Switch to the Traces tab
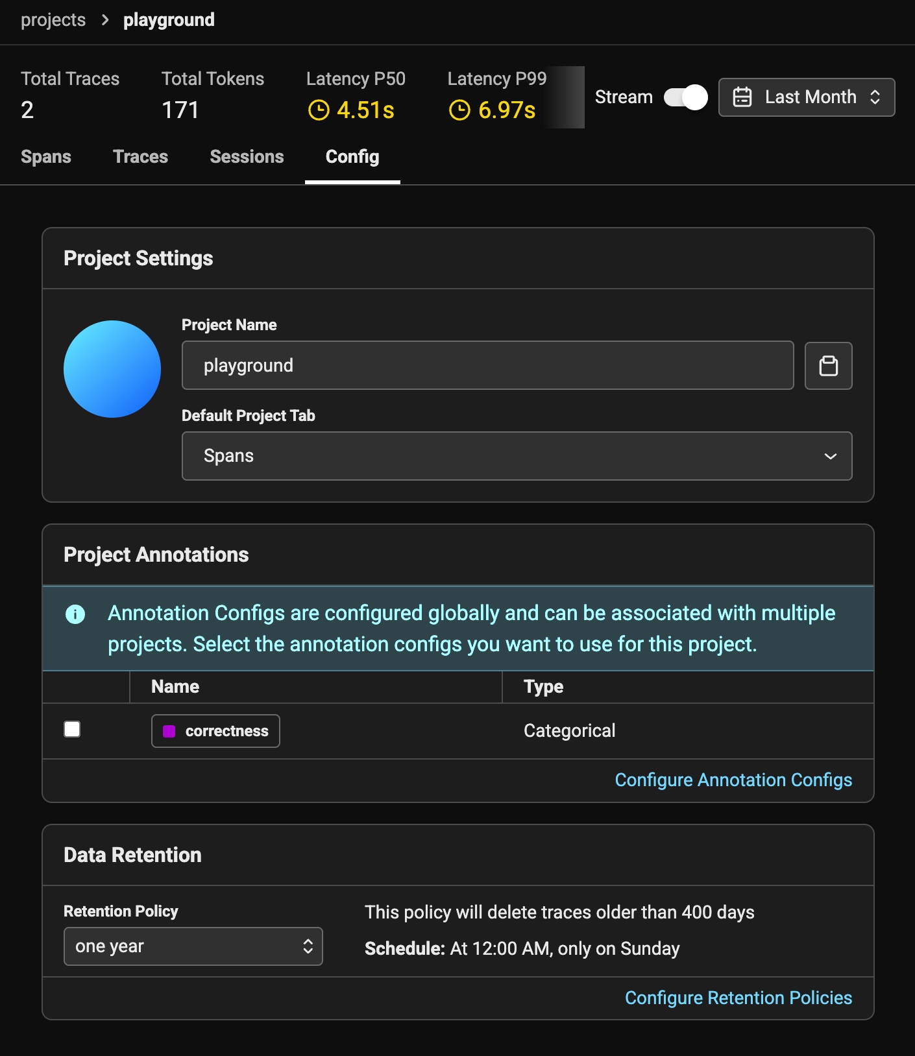 tap(140, 157)
